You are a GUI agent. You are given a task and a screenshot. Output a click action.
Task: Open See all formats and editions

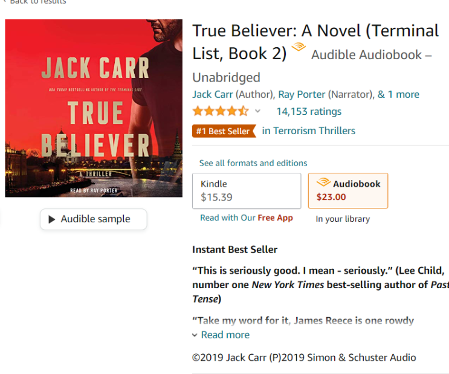coord(253,163)
